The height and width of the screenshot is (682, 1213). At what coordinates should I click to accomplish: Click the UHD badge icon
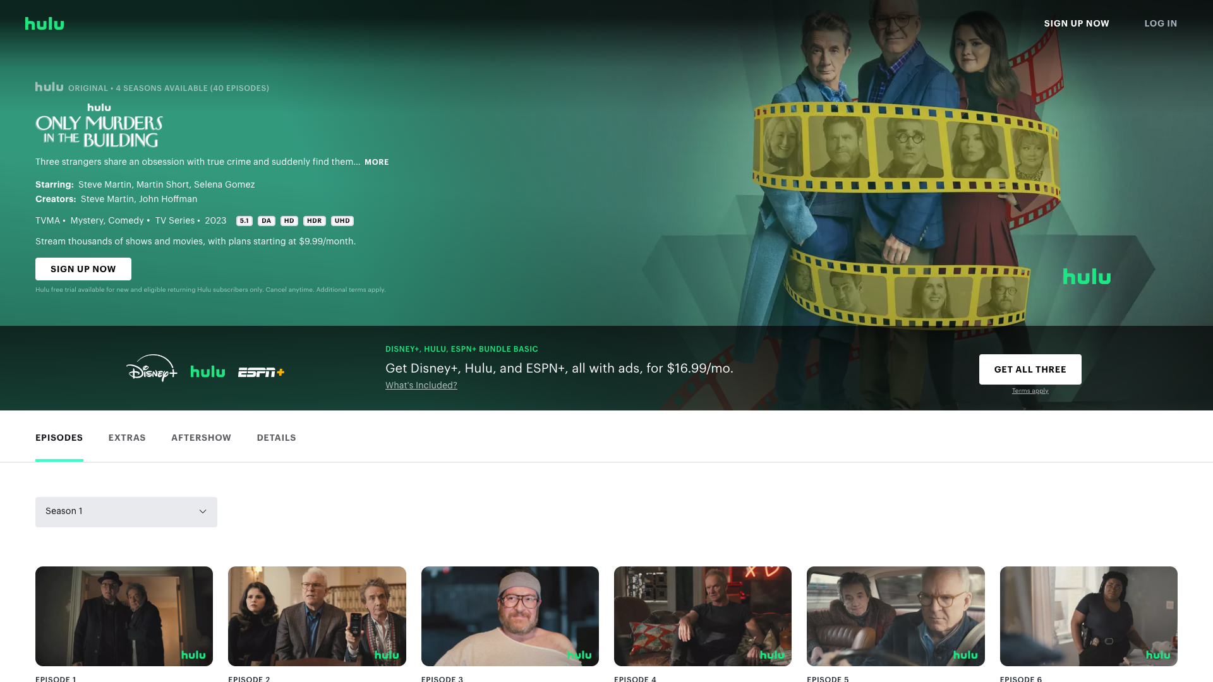[342, 221]
